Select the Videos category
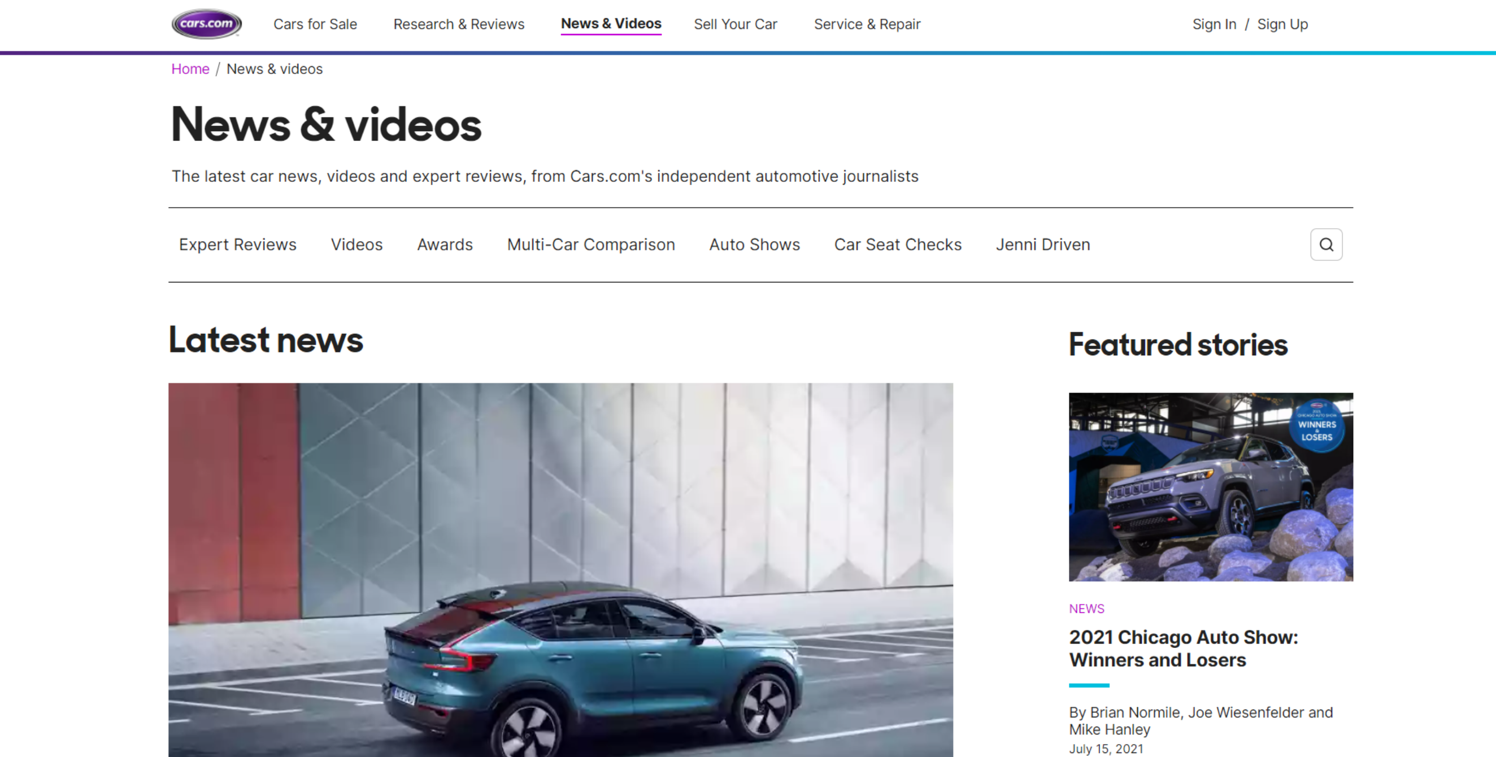The height and width of the screenshot is (757, 1496). (x=356, y=245)
